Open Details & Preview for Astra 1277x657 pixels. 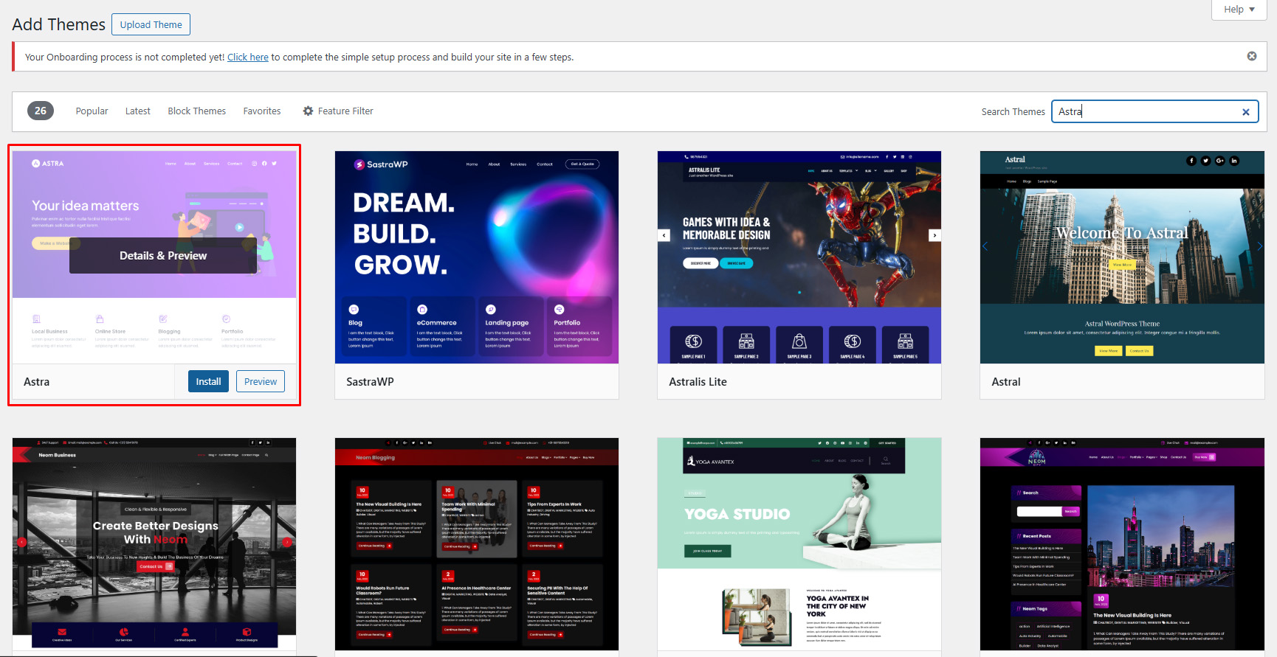click(x=163, y=256)
